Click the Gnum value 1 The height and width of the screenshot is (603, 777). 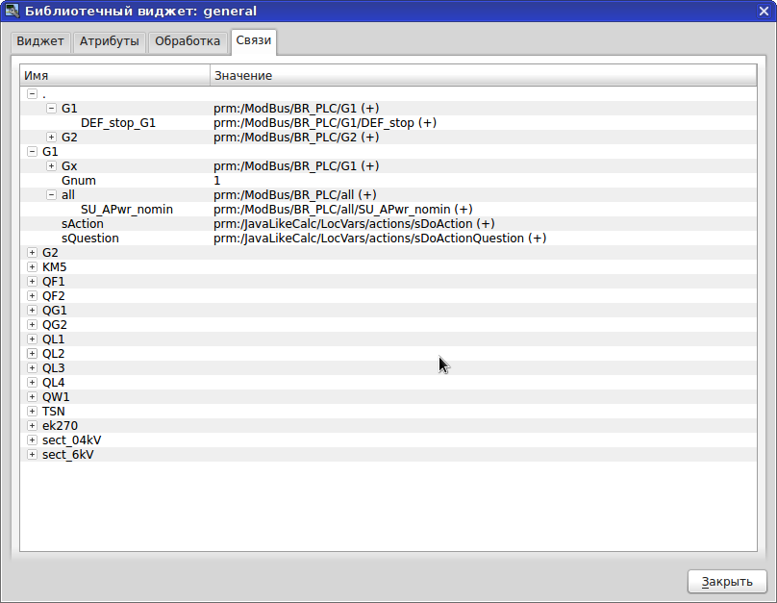coord(216,181)
